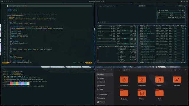Click the workspace launcher icon in the top bar
This screenshot has width=189, height=106.
(x=2, y=1)
